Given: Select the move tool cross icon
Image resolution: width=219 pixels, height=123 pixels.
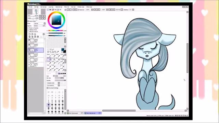Looking at the screenshot, I should click(48, 52).
